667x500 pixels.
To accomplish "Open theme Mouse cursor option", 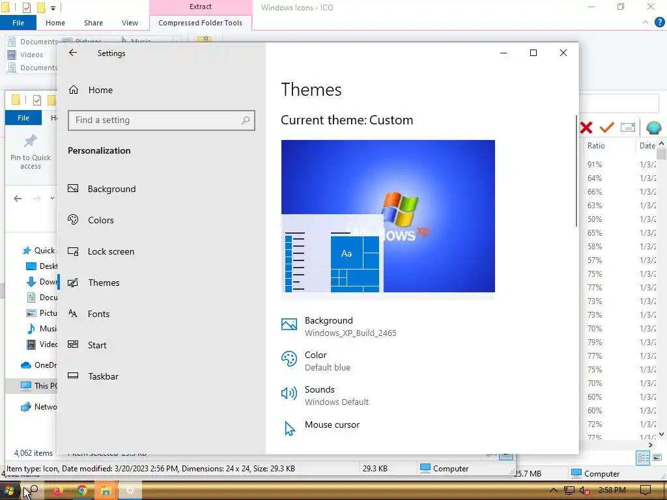I will point(320,427).
